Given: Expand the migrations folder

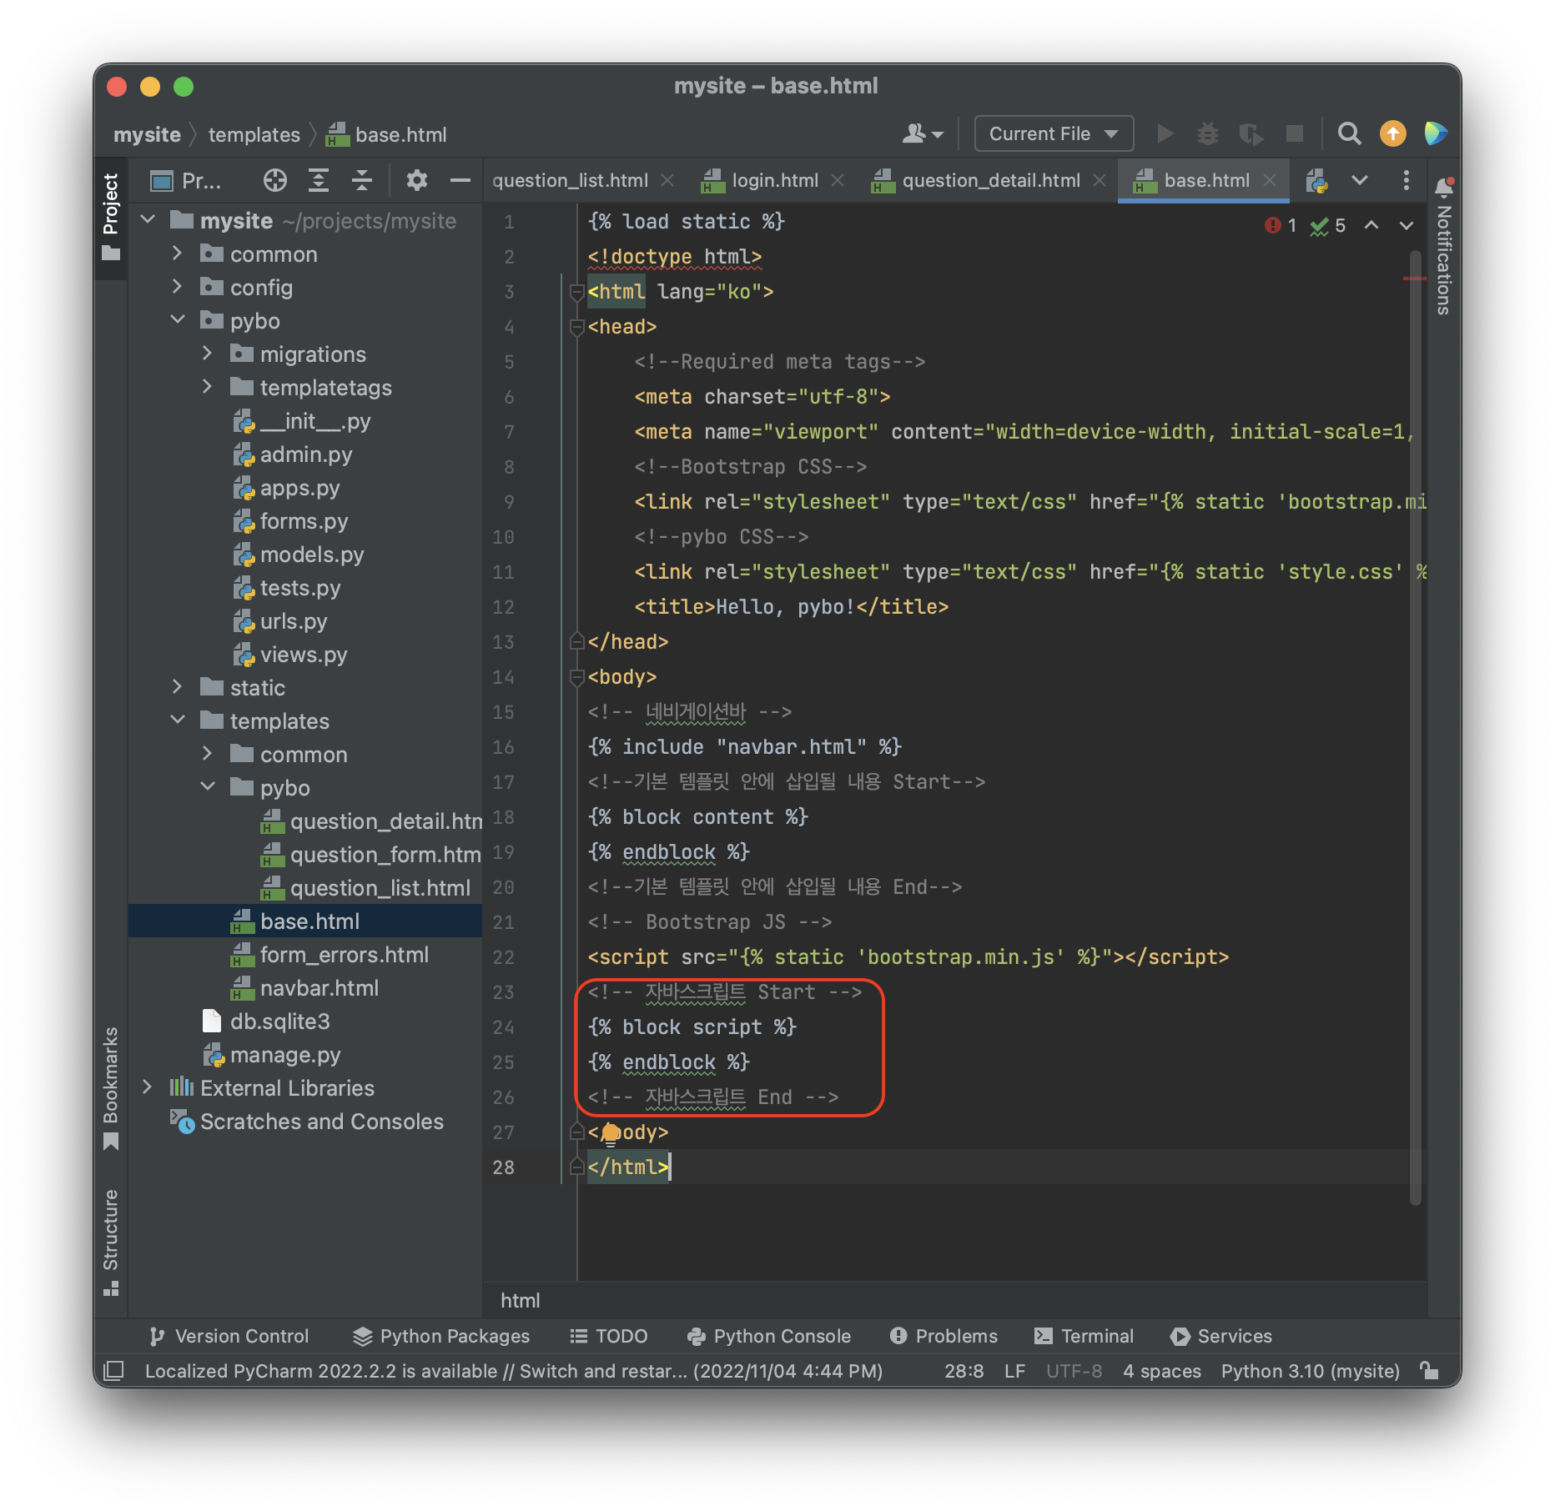Looking at the screenshot, I should (207, 354).
